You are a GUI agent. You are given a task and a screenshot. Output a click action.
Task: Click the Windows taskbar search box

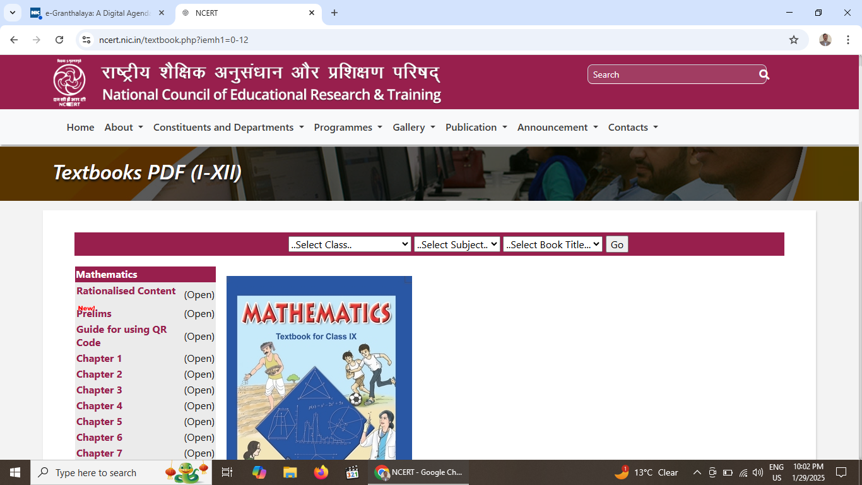pos(121,472)
